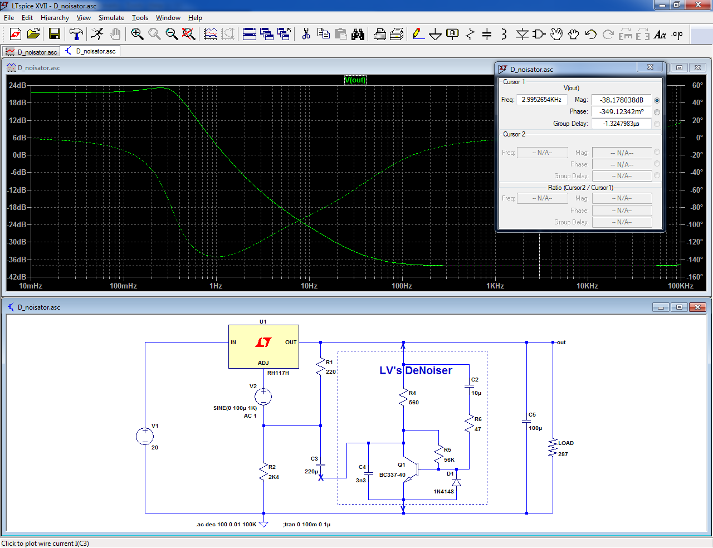The image size is (713, 548).
Task: Save the schematic with the floppy icon
Action: tap(54, 35)
